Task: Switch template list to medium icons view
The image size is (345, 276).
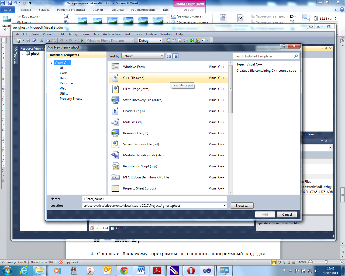Action: click(175, 56)
